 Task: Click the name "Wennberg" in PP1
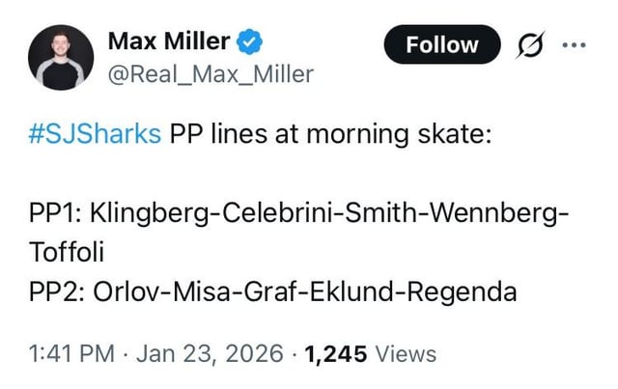pyautogui.click(x=494, y=212)
